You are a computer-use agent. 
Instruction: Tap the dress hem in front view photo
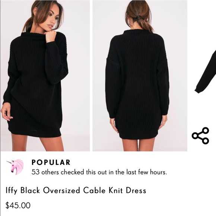click(x=34, y=132)
